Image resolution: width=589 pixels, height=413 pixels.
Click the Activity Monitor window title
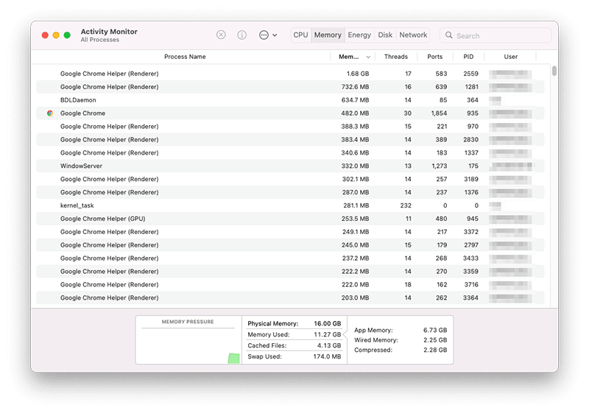[109, 32]
